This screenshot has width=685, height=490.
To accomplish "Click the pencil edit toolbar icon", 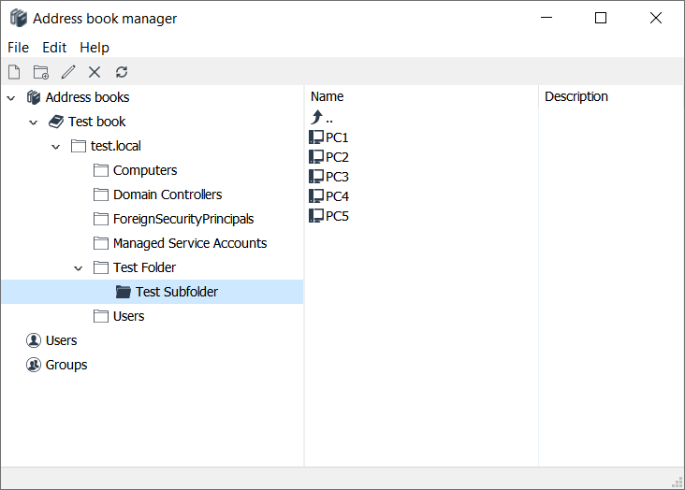I will pyautogui.click(x=67, y=72).
